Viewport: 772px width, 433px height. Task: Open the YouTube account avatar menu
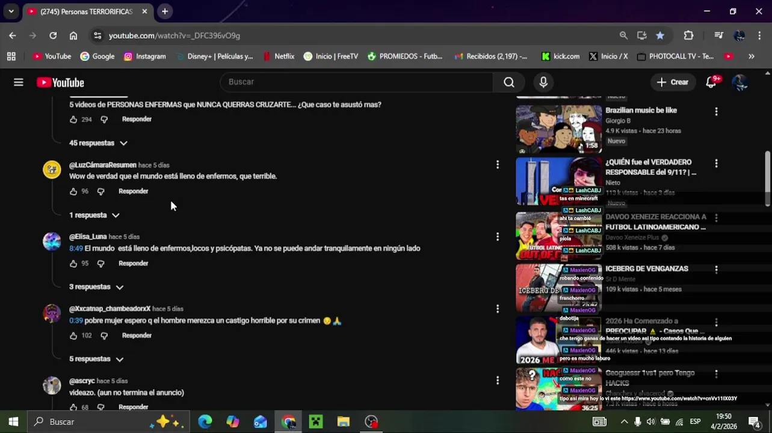pyautogui.click(x=740, y=82)
